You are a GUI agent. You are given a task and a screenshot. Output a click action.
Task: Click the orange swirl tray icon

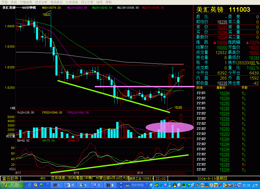click(203, 185)
